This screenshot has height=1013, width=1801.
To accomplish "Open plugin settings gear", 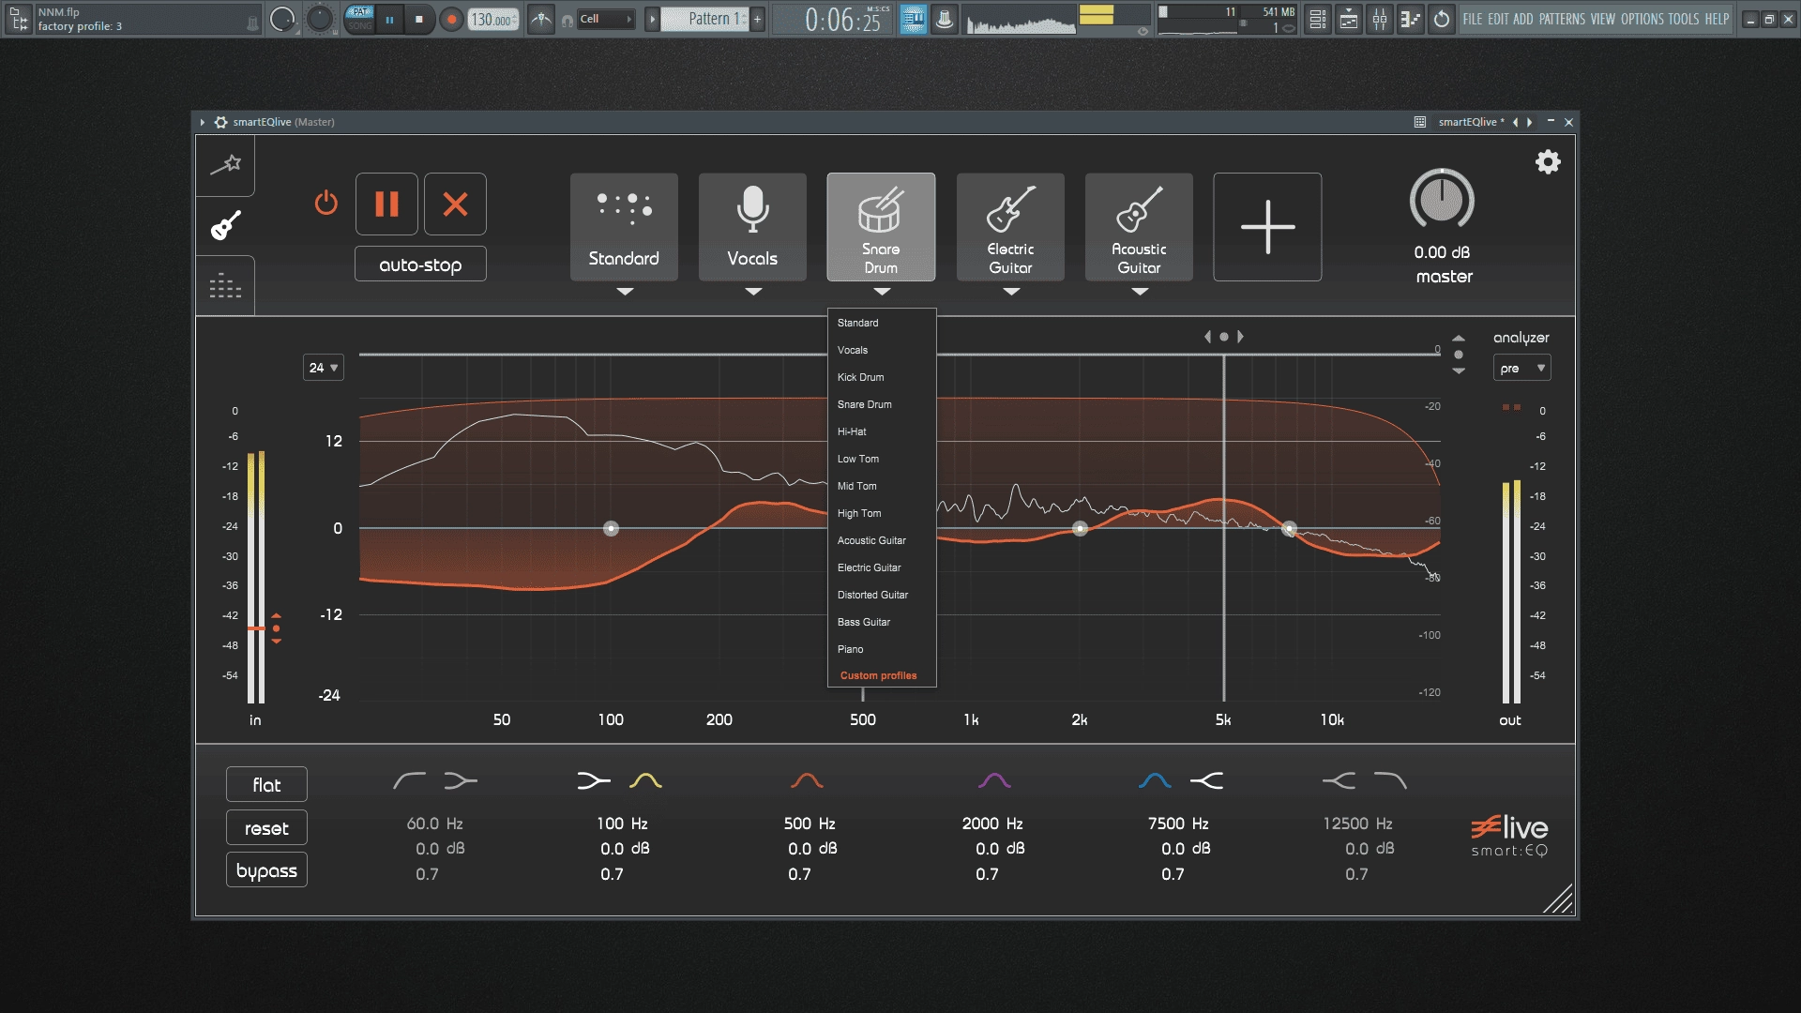I will (1548, 162).
